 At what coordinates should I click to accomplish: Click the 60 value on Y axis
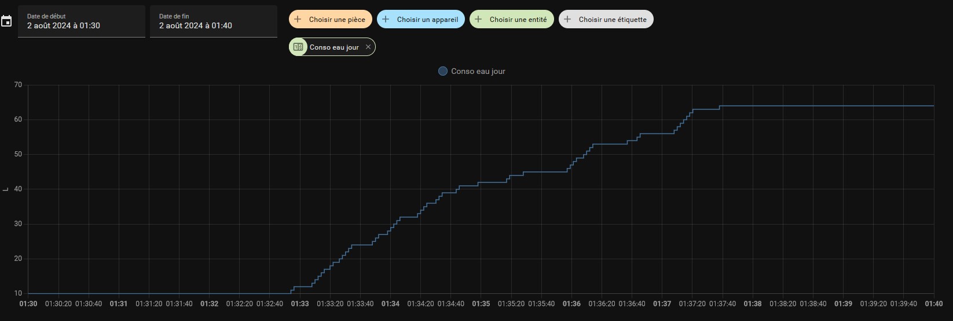18,120
